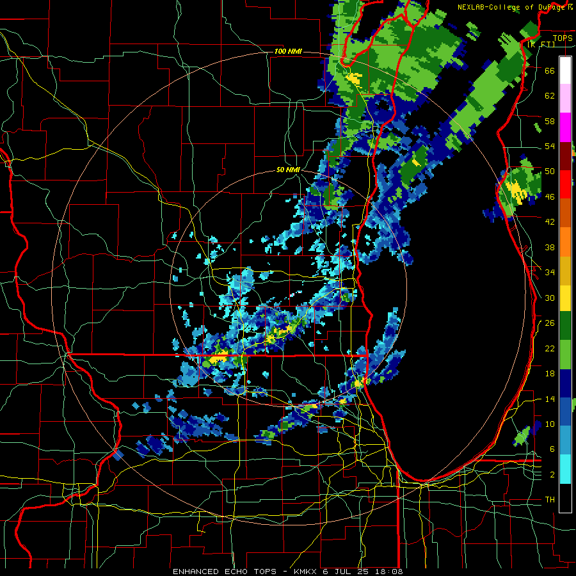Click the 54 value on legend scale
The image size is (576, 576).
point(550,146)
